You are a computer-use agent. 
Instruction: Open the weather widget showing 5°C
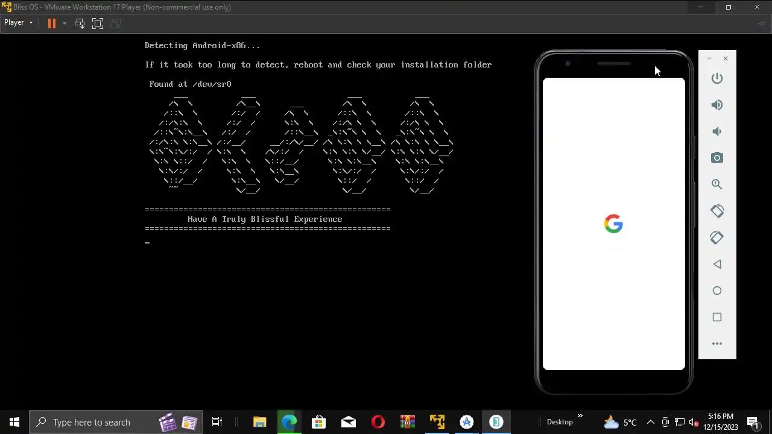pyautogui.click(x=620, y=422)
